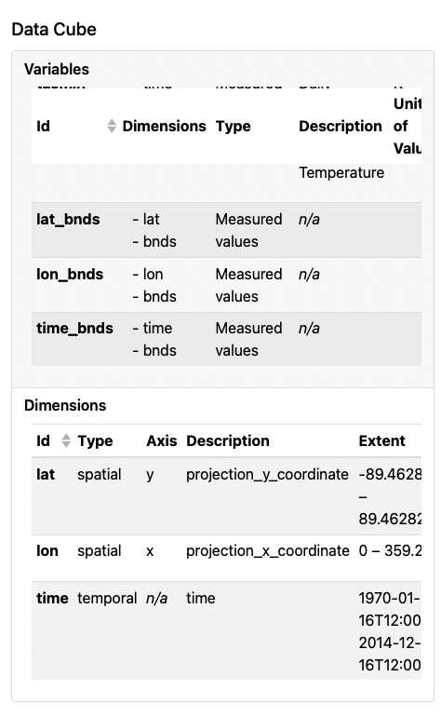Image resolution: width=441 pixels, height=717 pixels.
Task: Click the Description header in Variables table
Action: tap(340, 126)
